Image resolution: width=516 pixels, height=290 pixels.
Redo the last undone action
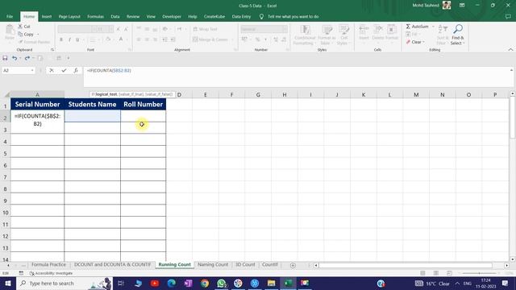point(27,58)
